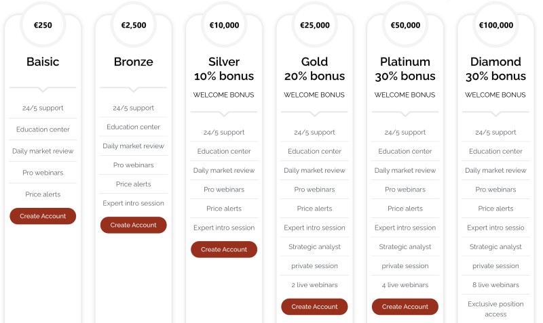
Task: Click the Gold 20% bonus heading
Action: pyautogui.click(x=314, y=69)
